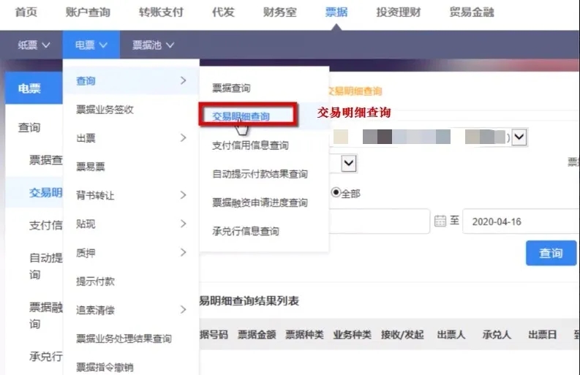This screenshot has height=375, width=580.
Task: Select 提示付款 menu entry
Action: pyautogui.click(x=95, y=281)
